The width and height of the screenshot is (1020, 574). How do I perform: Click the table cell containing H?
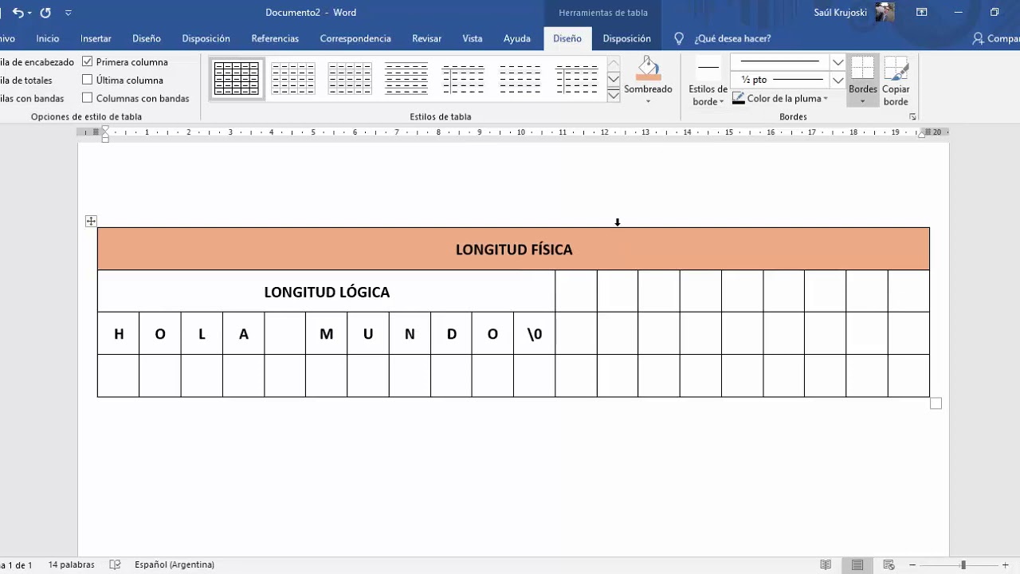click(118, 333)
